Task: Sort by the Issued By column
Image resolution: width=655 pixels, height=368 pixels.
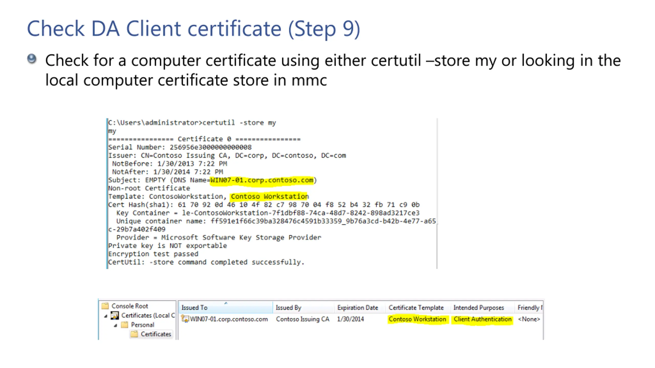Action: pos(303,307)
